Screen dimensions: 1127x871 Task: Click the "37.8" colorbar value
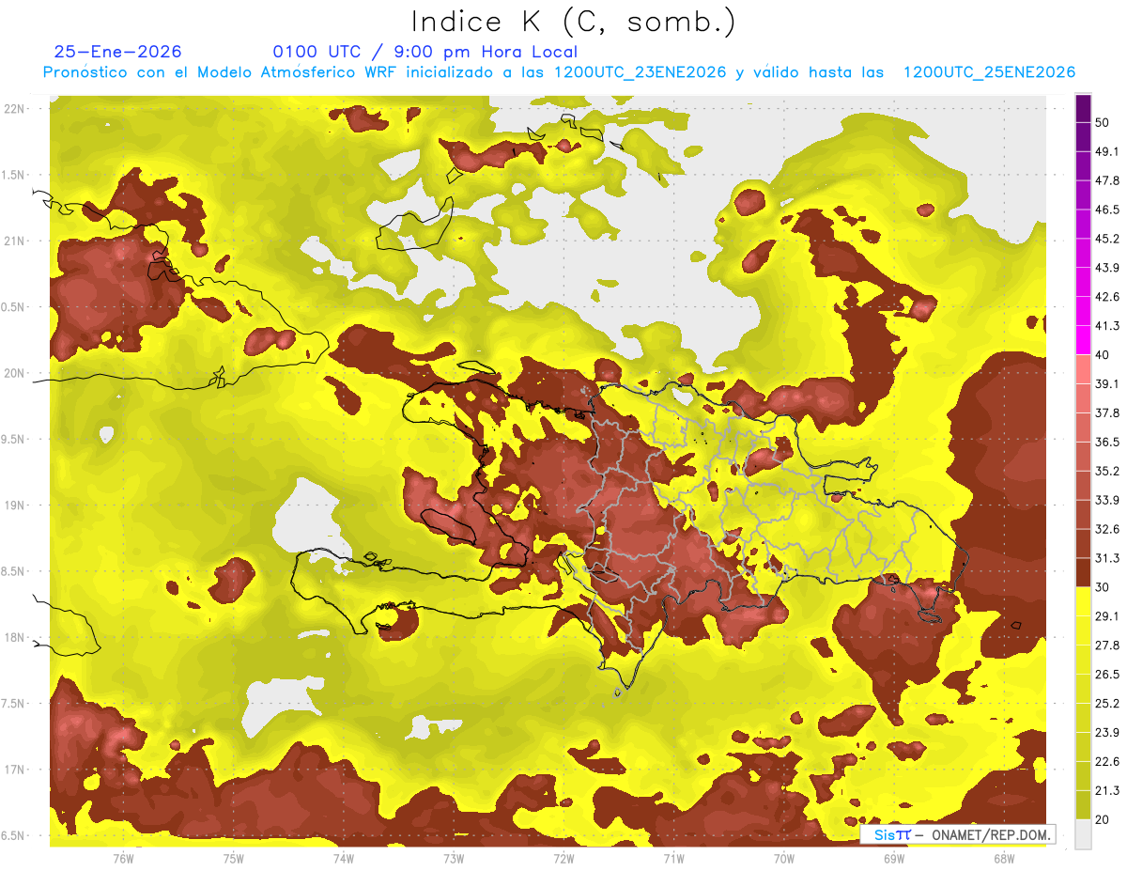[x=1107, y=412]
